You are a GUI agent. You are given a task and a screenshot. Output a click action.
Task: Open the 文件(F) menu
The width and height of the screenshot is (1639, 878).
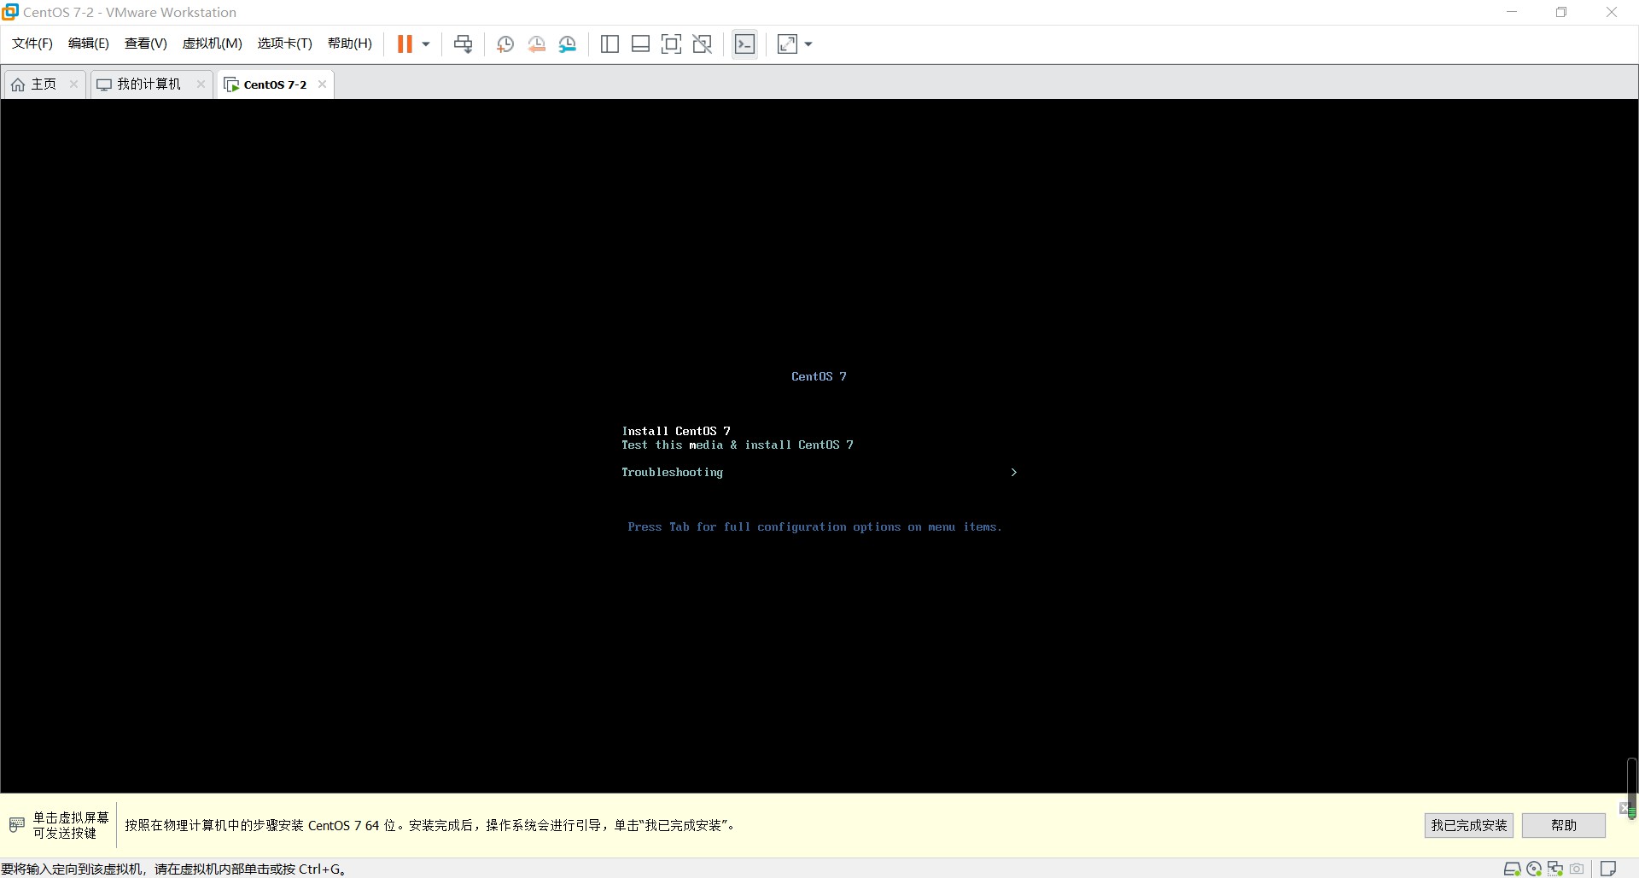click(32, 44)
